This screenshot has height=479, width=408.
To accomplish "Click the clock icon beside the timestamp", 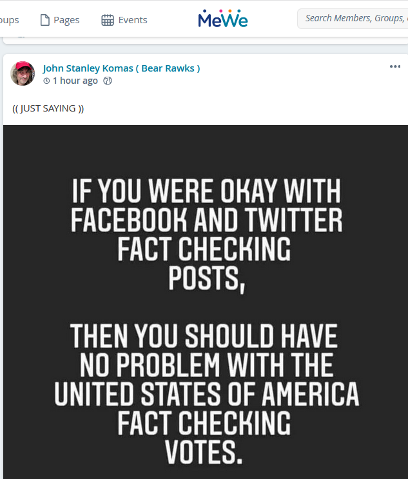I will 46,81.
